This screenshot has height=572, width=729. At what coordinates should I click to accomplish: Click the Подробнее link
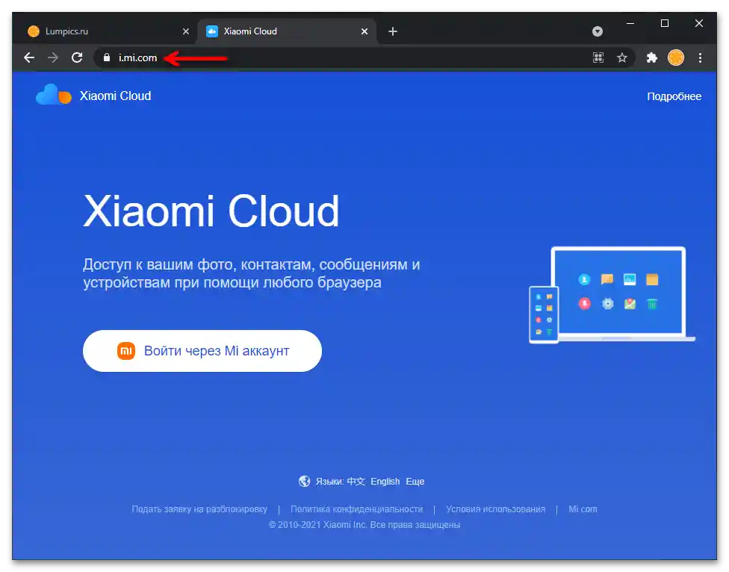[674, 96]
